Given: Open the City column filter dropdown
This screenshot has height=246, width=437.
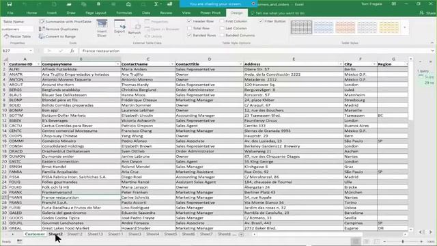Looking at the screenshot, I should coord(374,64).
